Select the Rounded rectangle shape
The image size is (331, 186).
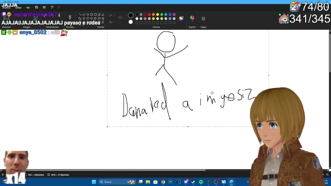95,14
